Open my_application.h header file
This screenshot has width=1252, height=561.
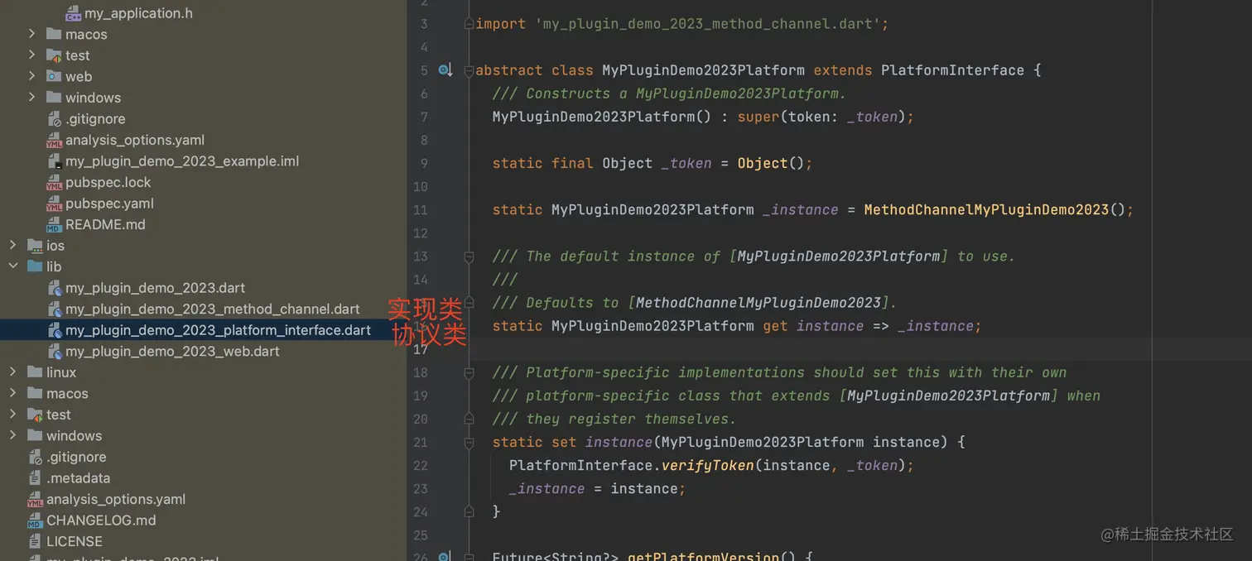point(138,13)
